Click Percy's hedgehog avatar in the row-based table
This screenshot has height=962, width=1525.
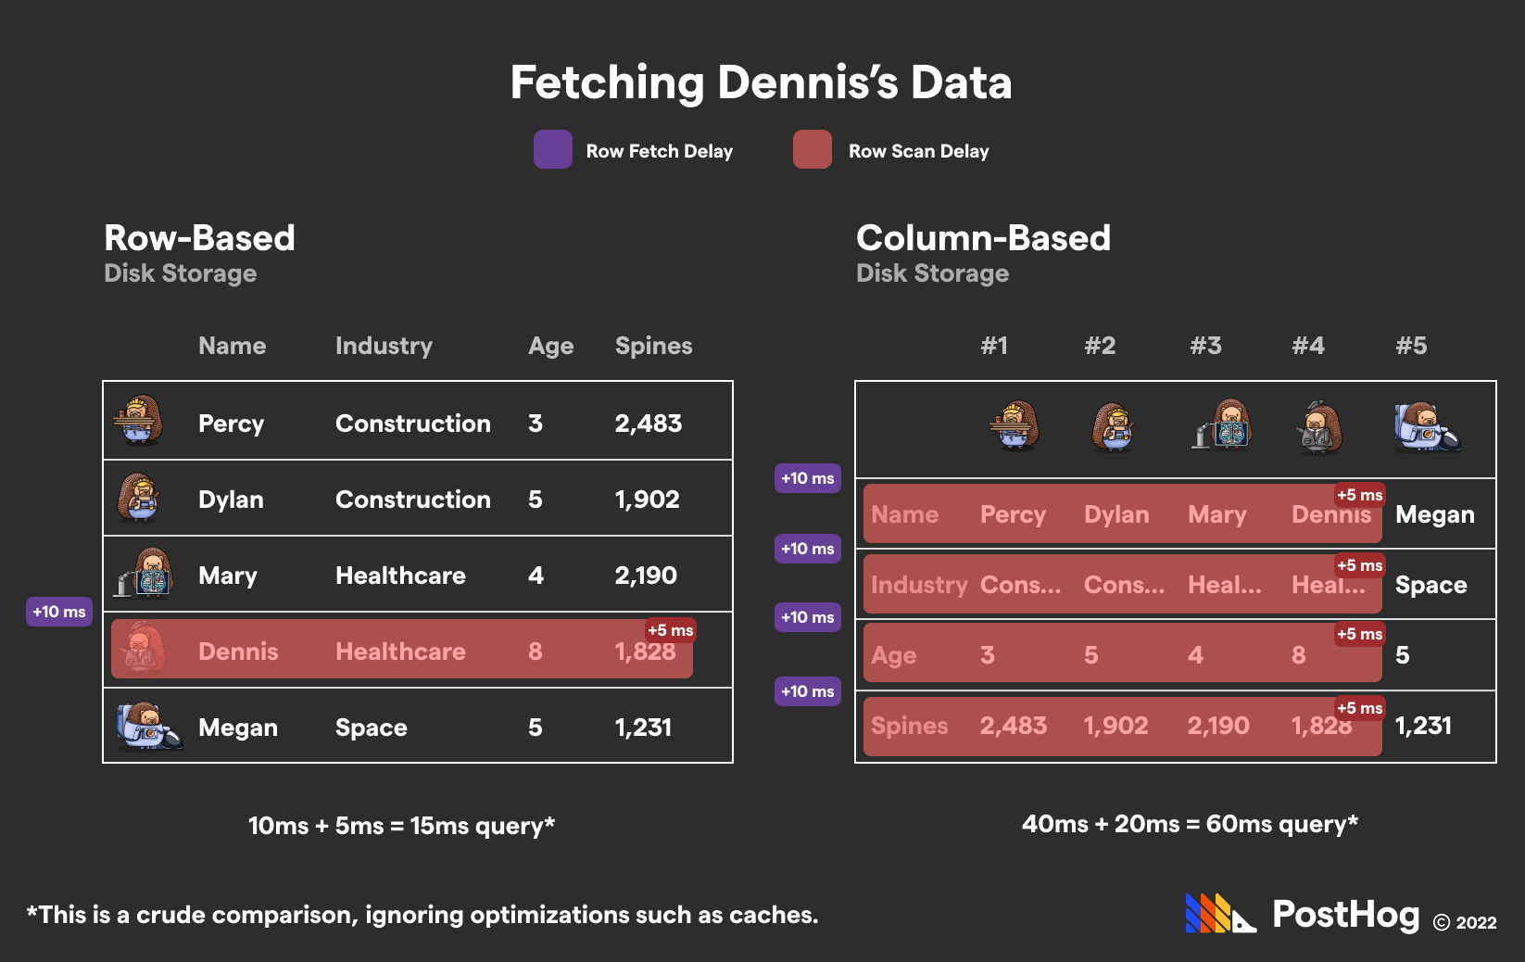(x=139, y=421)
